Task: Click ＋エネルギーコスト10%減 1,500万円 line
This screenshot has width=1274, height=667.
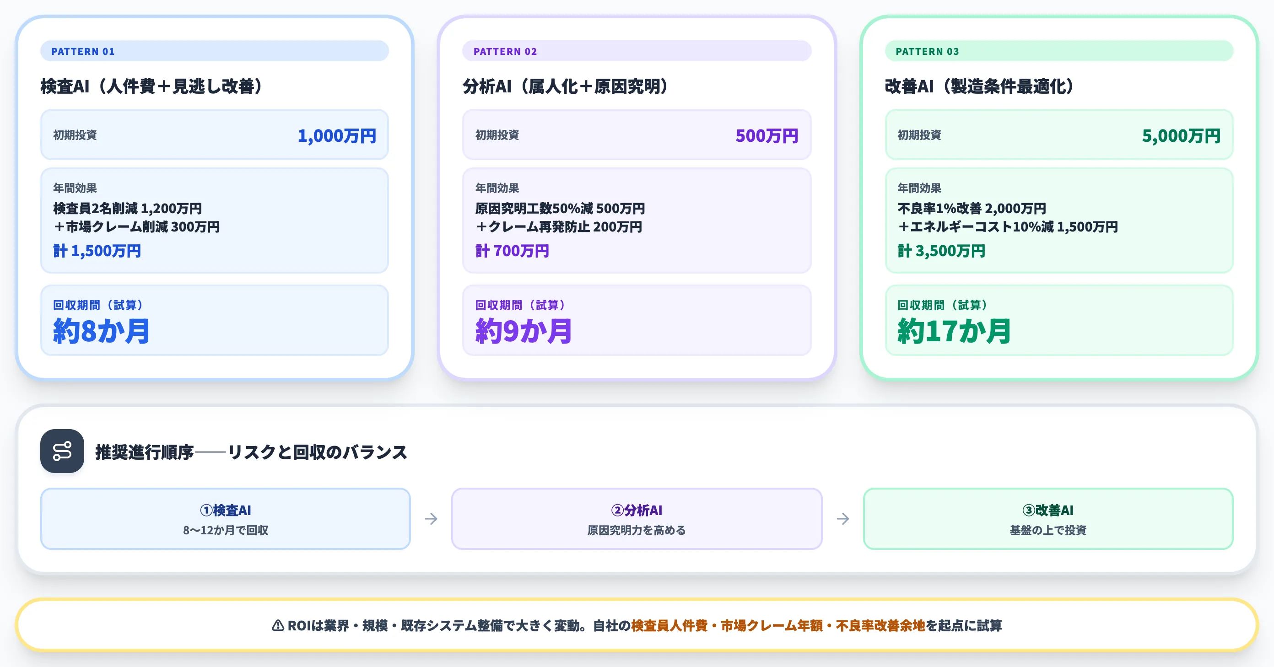Action: tap(1007, 226)
